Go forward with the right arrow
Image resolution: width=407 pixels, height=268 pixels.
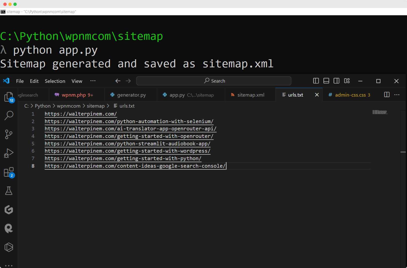tap(128, 81)
